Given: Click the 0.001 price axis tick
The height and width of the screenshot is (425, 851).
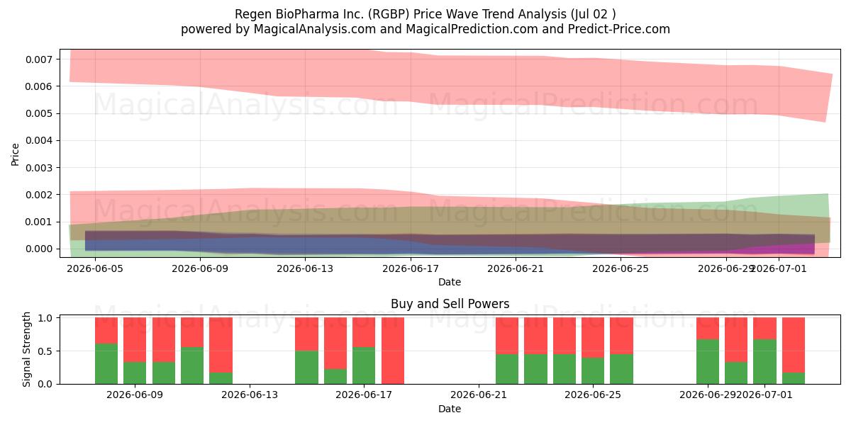Looking at the screenshot, I should (x=40, y=222).
